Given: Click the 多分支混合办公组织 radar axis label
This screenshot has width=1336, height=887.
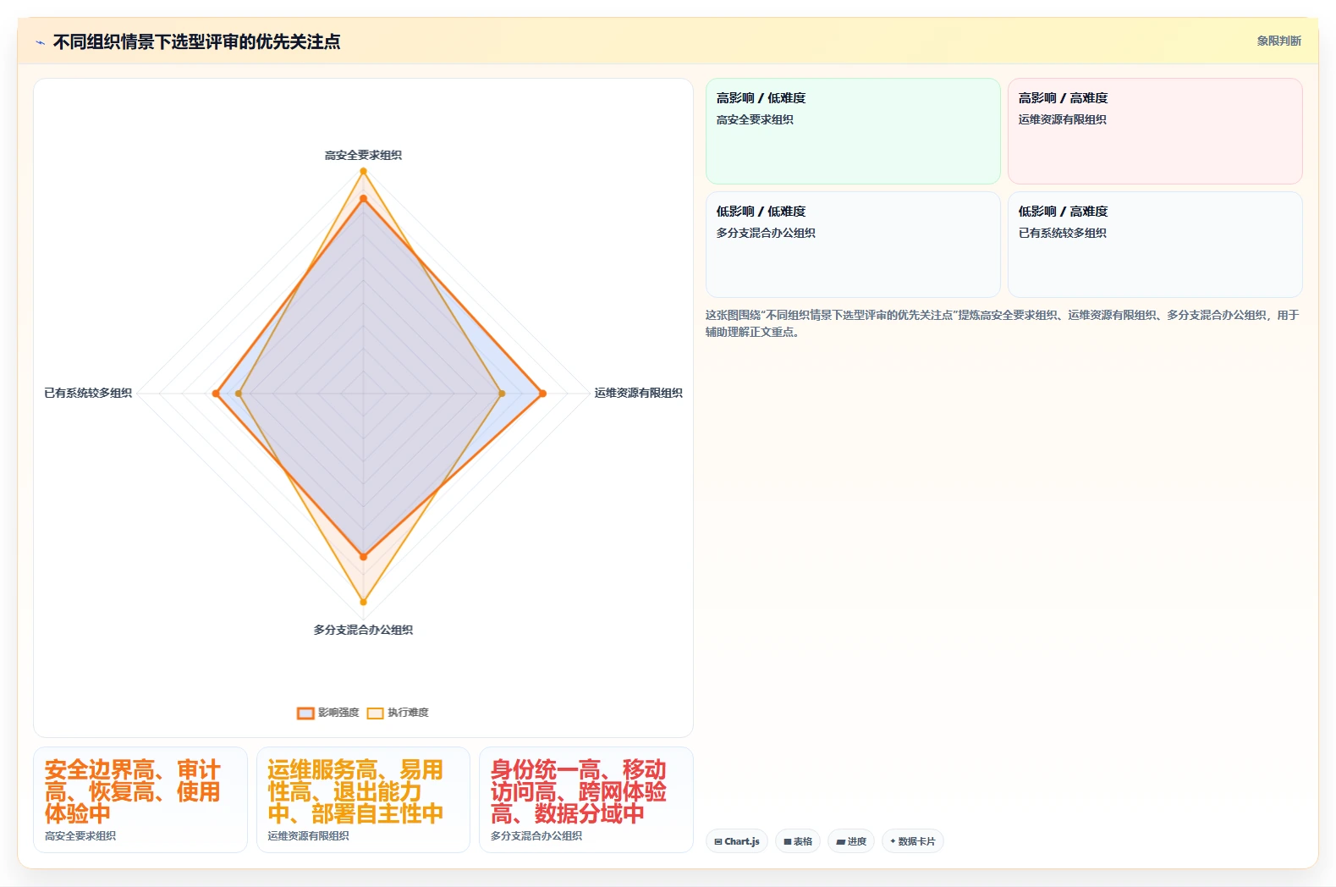Looking at the screenshot, I should (363, 630).
